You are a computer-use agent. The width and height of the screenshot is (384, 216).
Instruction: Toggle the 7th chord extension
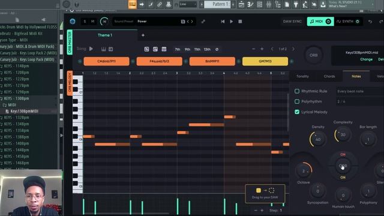pos(178,49)
